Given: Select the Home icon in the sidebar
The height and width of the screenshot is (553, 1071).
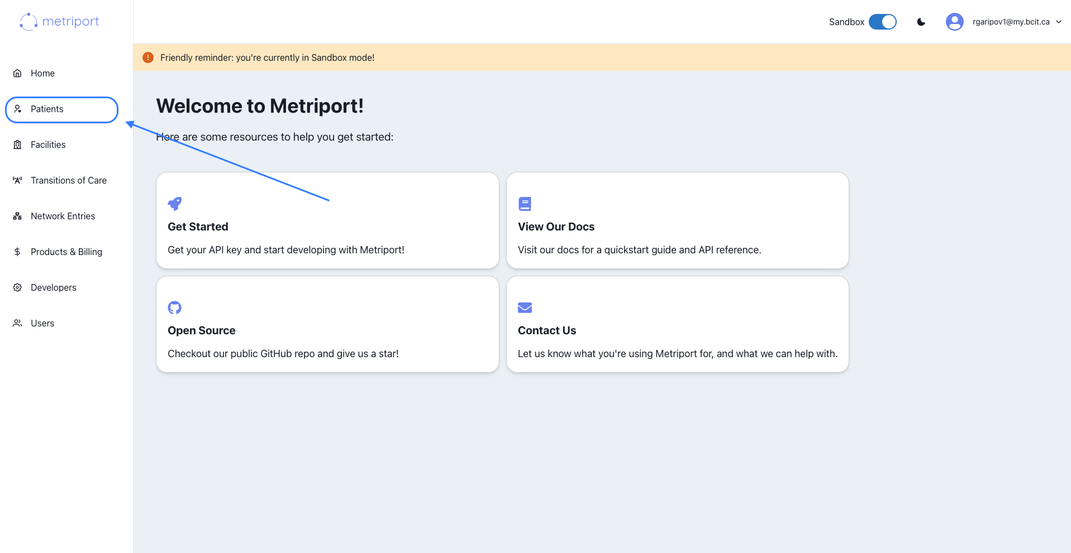Looking at the screenshot, I should point(17,73).
